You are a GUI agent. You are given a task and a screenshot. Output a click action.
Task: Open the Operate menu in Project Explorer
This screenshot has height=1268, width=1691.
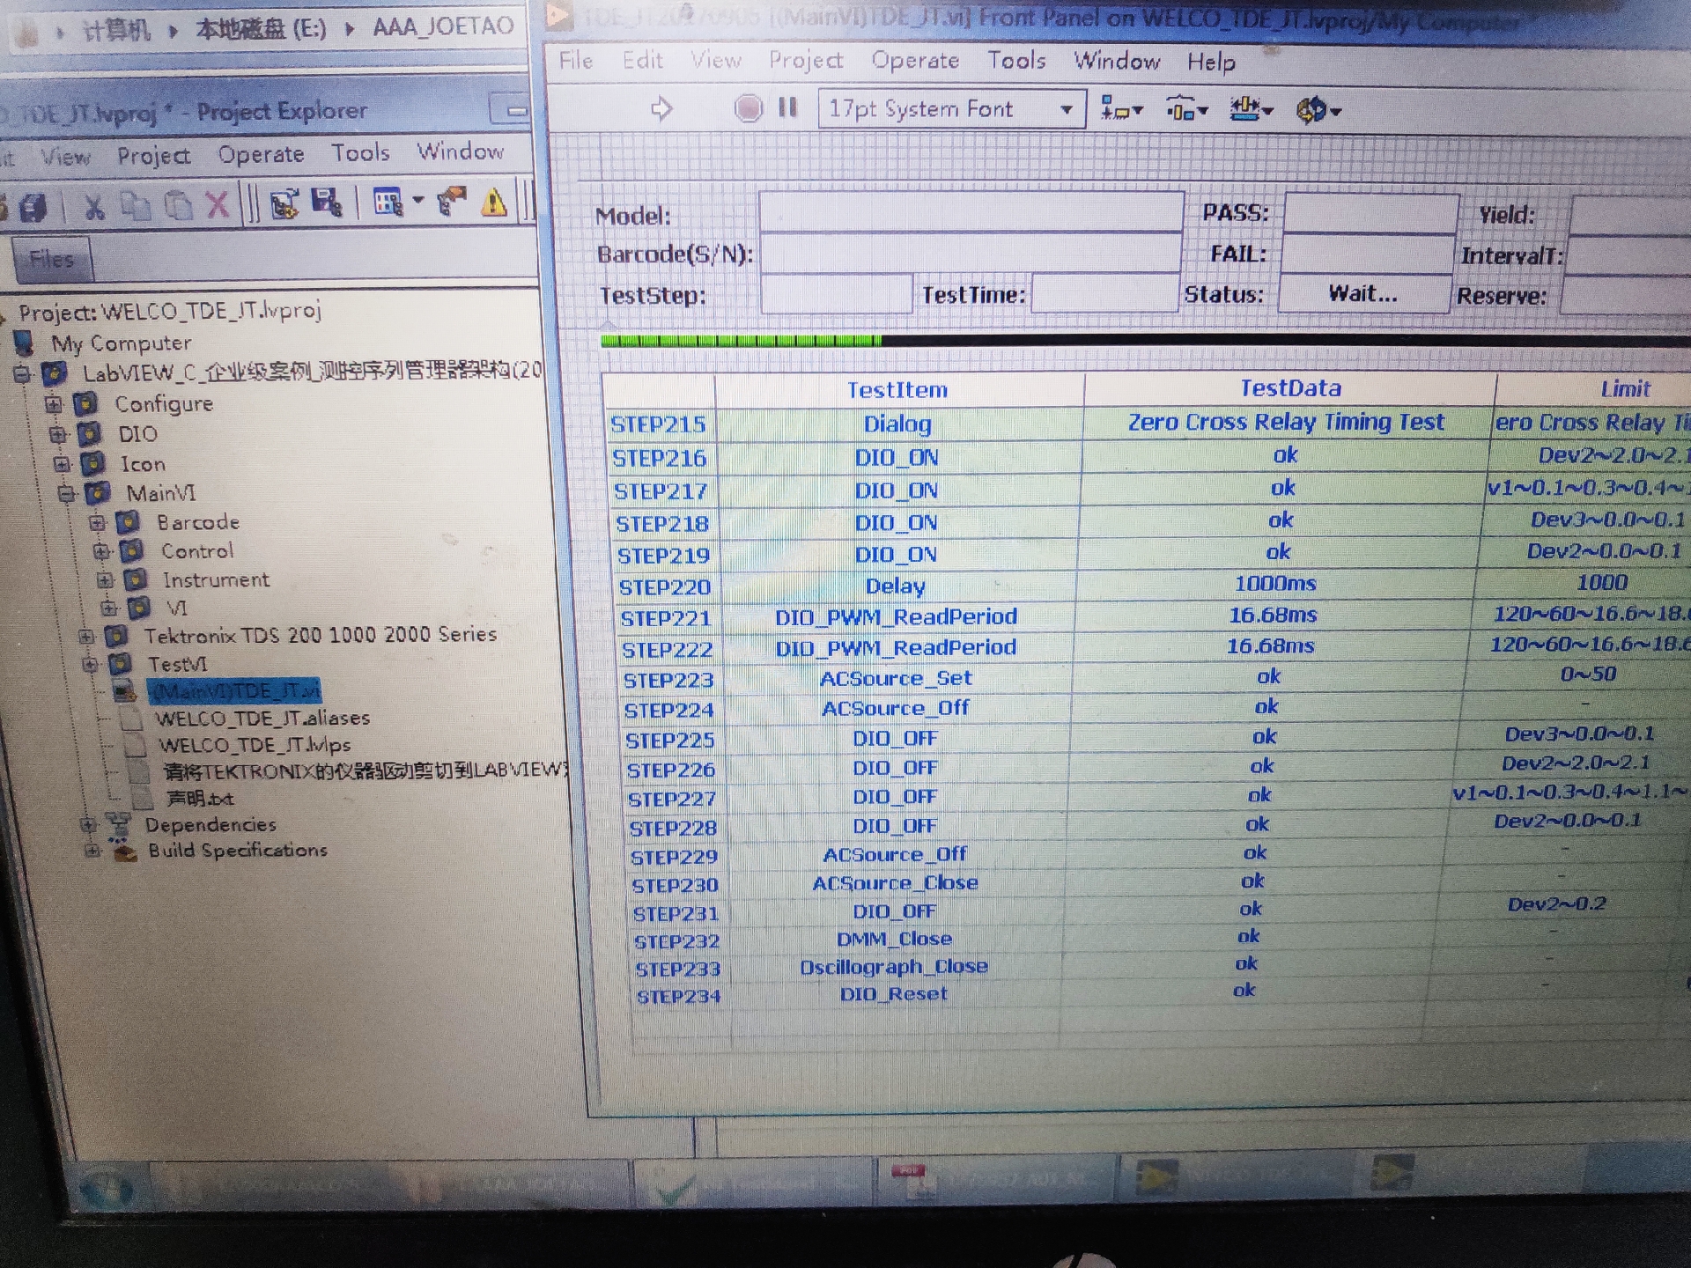pyautogui.click(x=261, y=154)
